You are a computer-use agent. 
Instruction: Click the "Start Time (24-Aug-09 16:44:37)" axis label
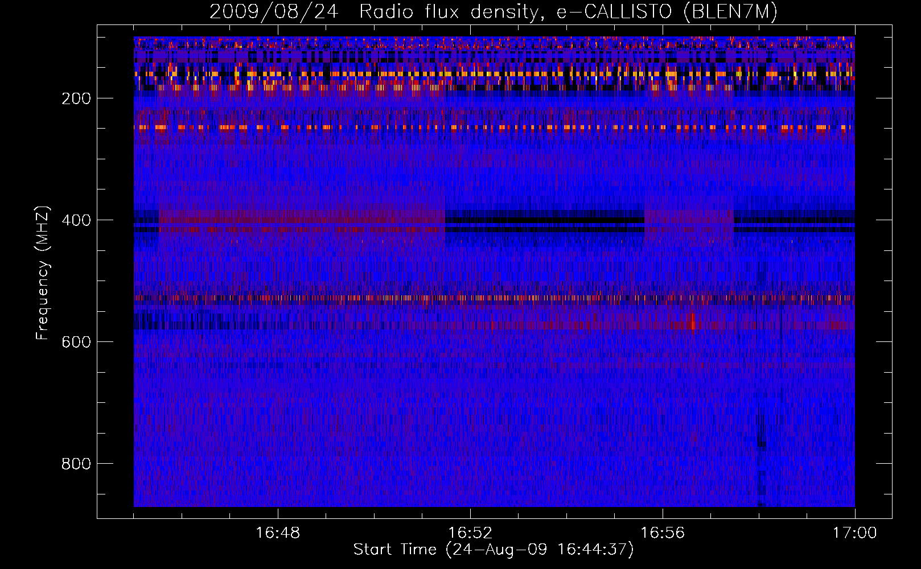click(494, 549)
